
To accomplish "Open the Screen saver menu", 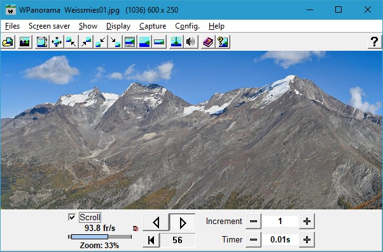I will [x=50, y=26].
